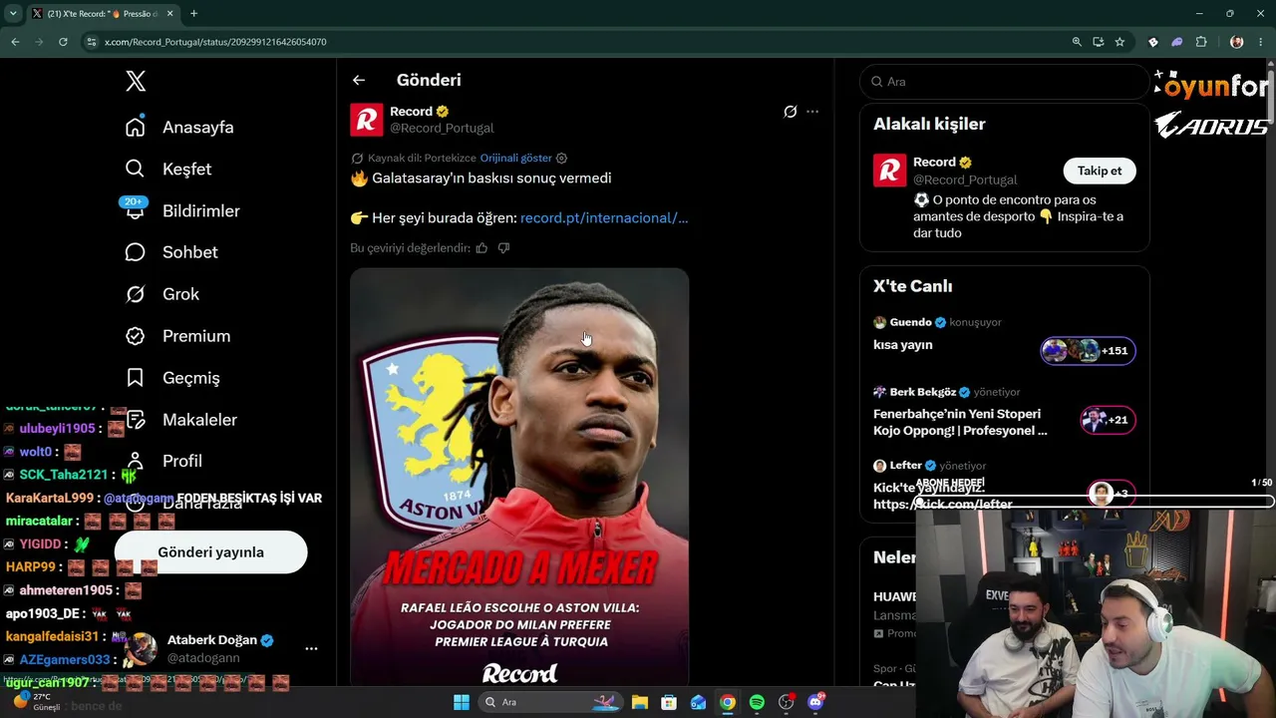Open the record.pt/internacional link
1276x718 pixels.
point(604,217)
